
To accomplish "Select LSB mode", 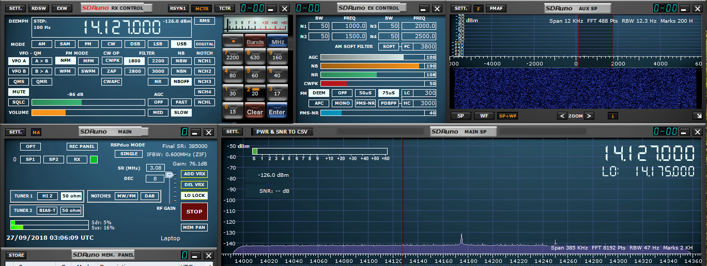I will pos(158,44).
